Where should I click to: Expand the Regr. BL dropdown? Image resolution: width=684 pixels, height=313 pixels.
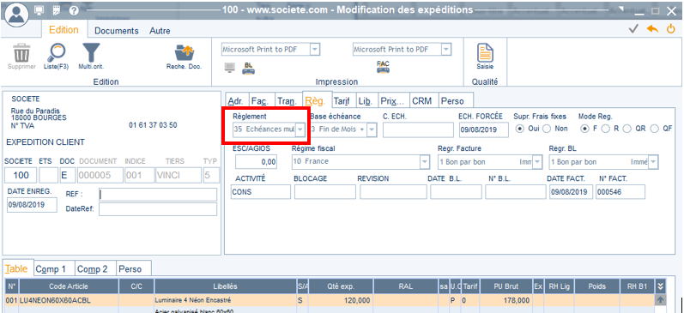click(653, 162)
